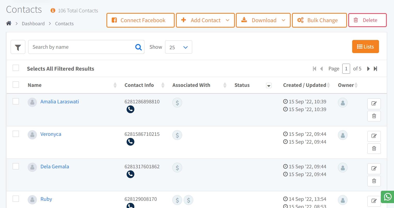
Task: Click the Bulk Change button
Action: point(319,20)
